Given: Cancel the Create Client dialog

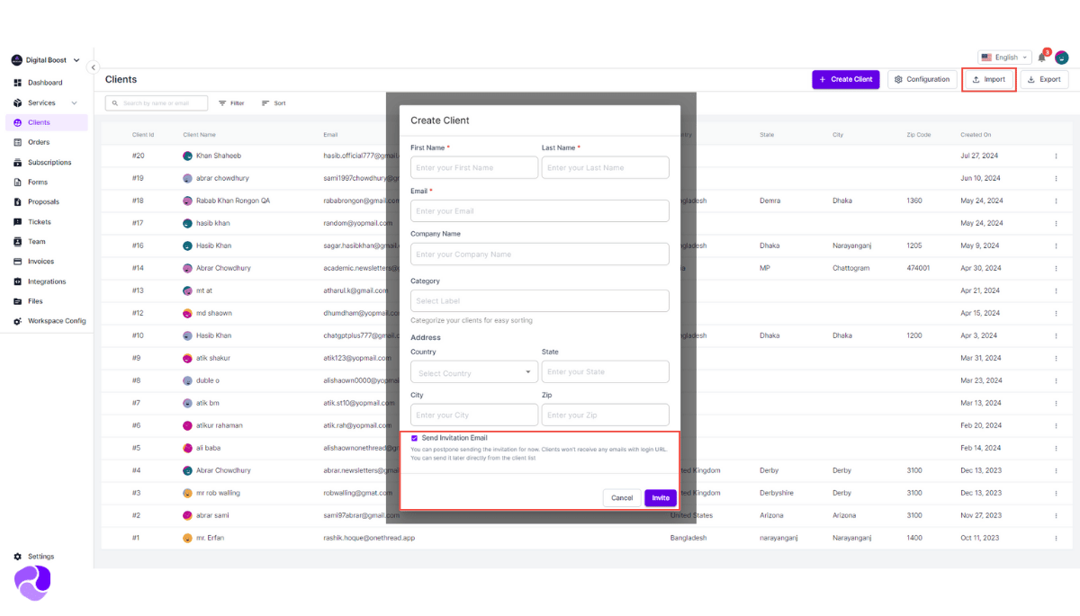Looking at the screenshot, I should click(x=622, y=498).
